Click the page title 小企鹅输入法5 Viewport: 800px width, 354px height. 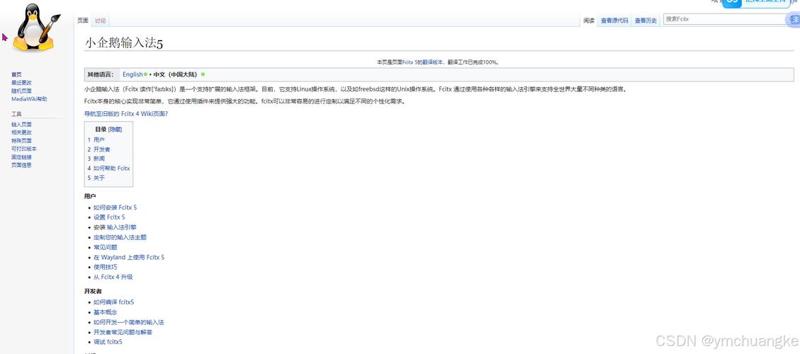pos(123,43)
